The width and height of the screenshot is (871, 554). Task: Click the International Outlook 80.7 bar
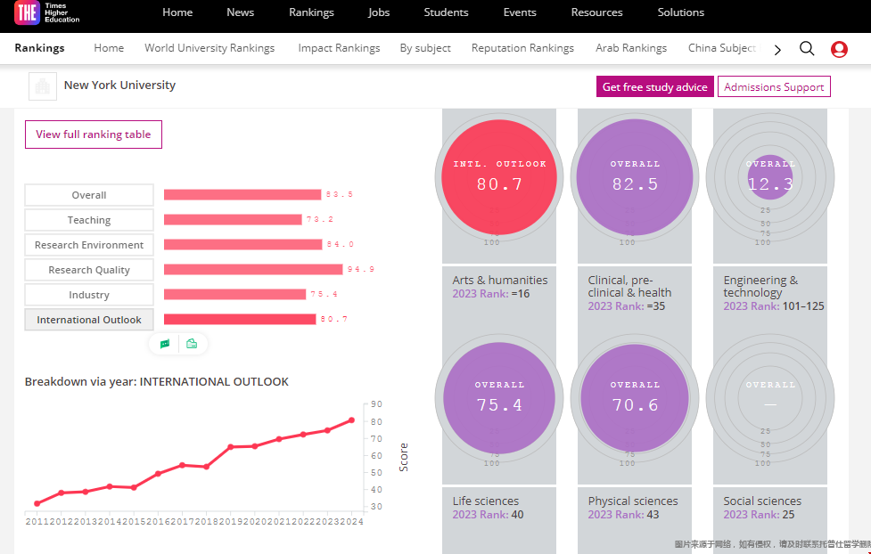click(x=240, y=319)
